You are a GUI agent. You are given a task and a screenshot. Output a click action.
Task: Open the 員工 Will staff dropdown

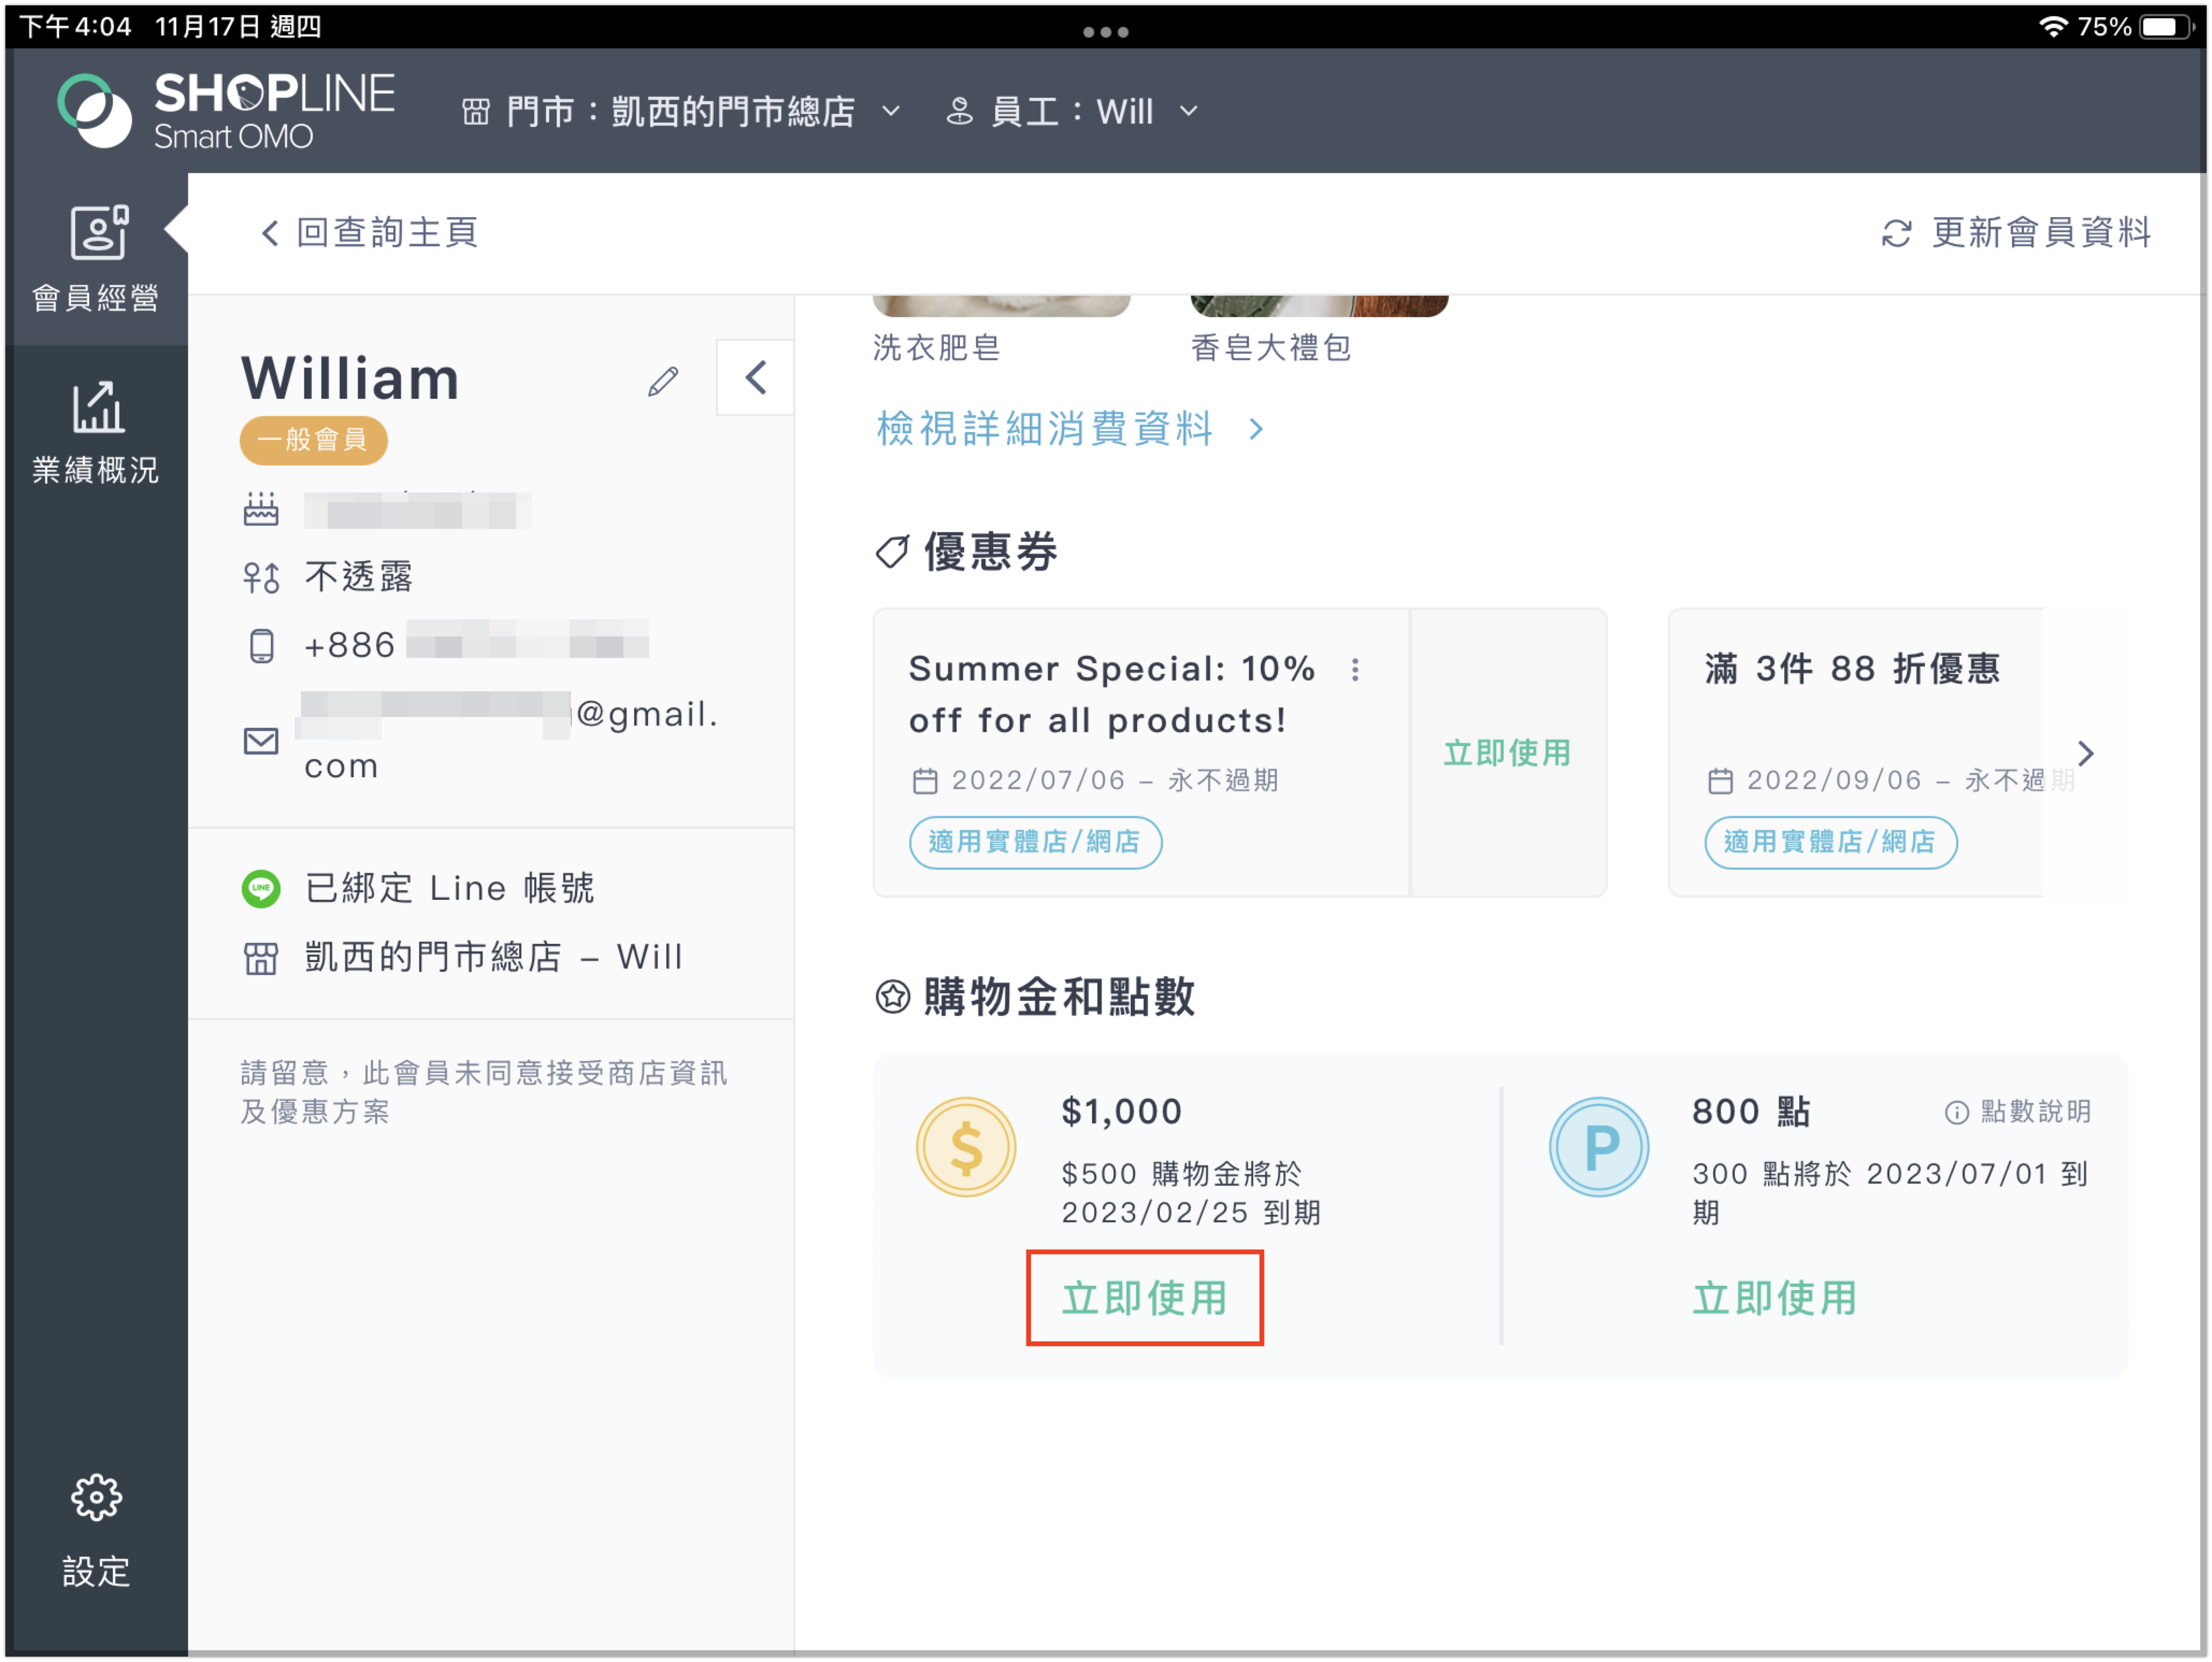[1072, 111]
